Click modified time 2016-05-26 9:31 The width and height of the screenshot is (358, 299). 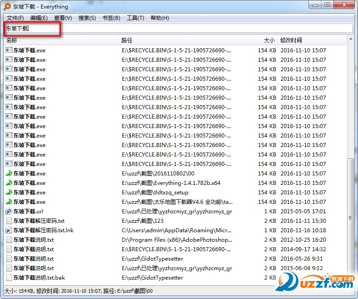(x=302, y=259)
